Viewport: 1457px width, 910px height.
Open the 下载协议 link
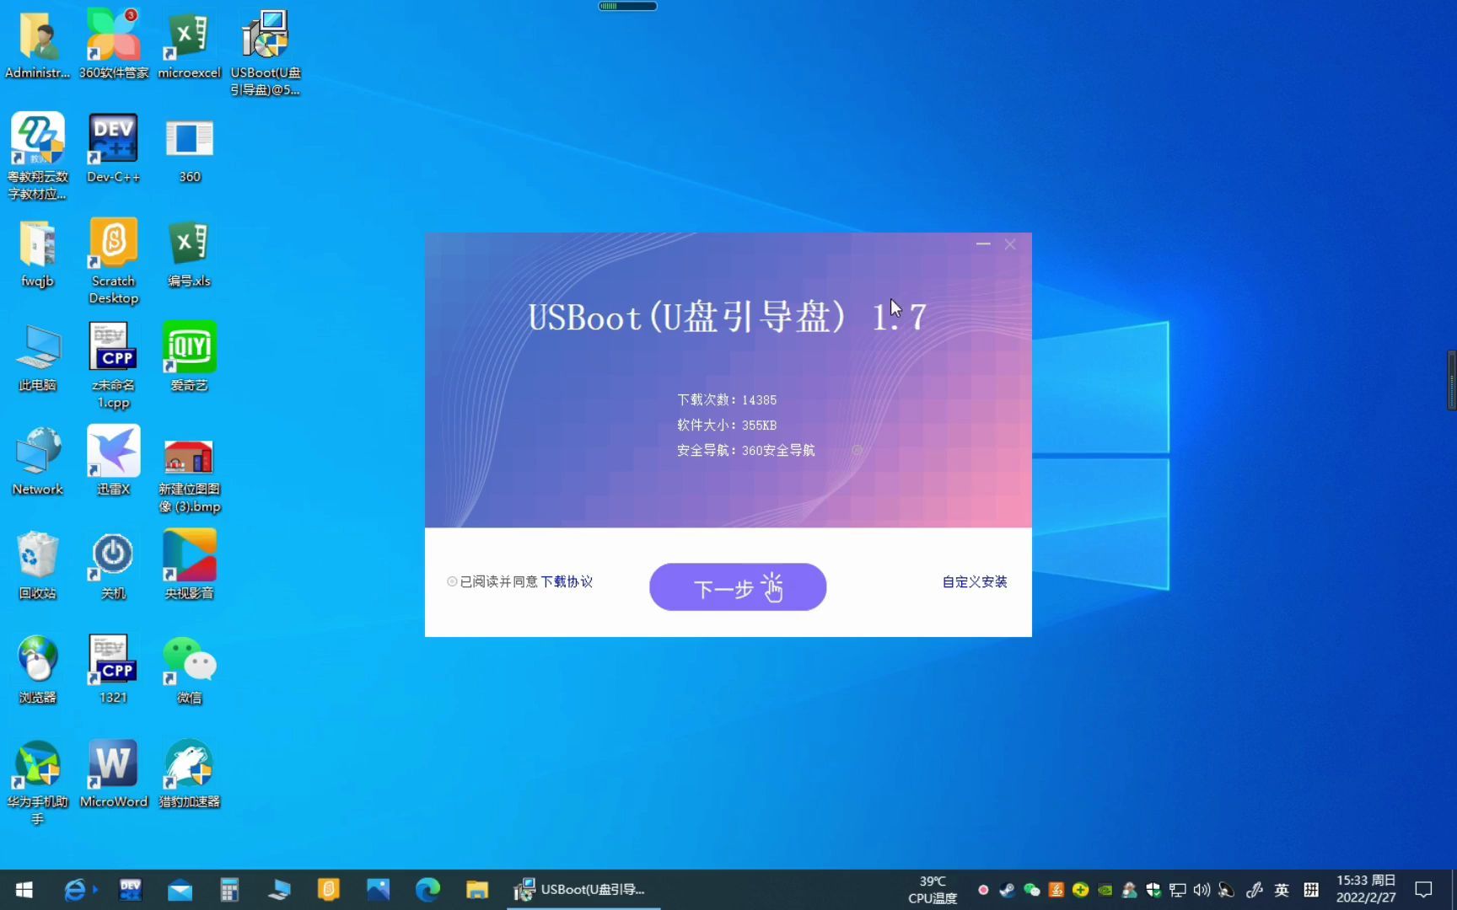(x=567, y=581)
